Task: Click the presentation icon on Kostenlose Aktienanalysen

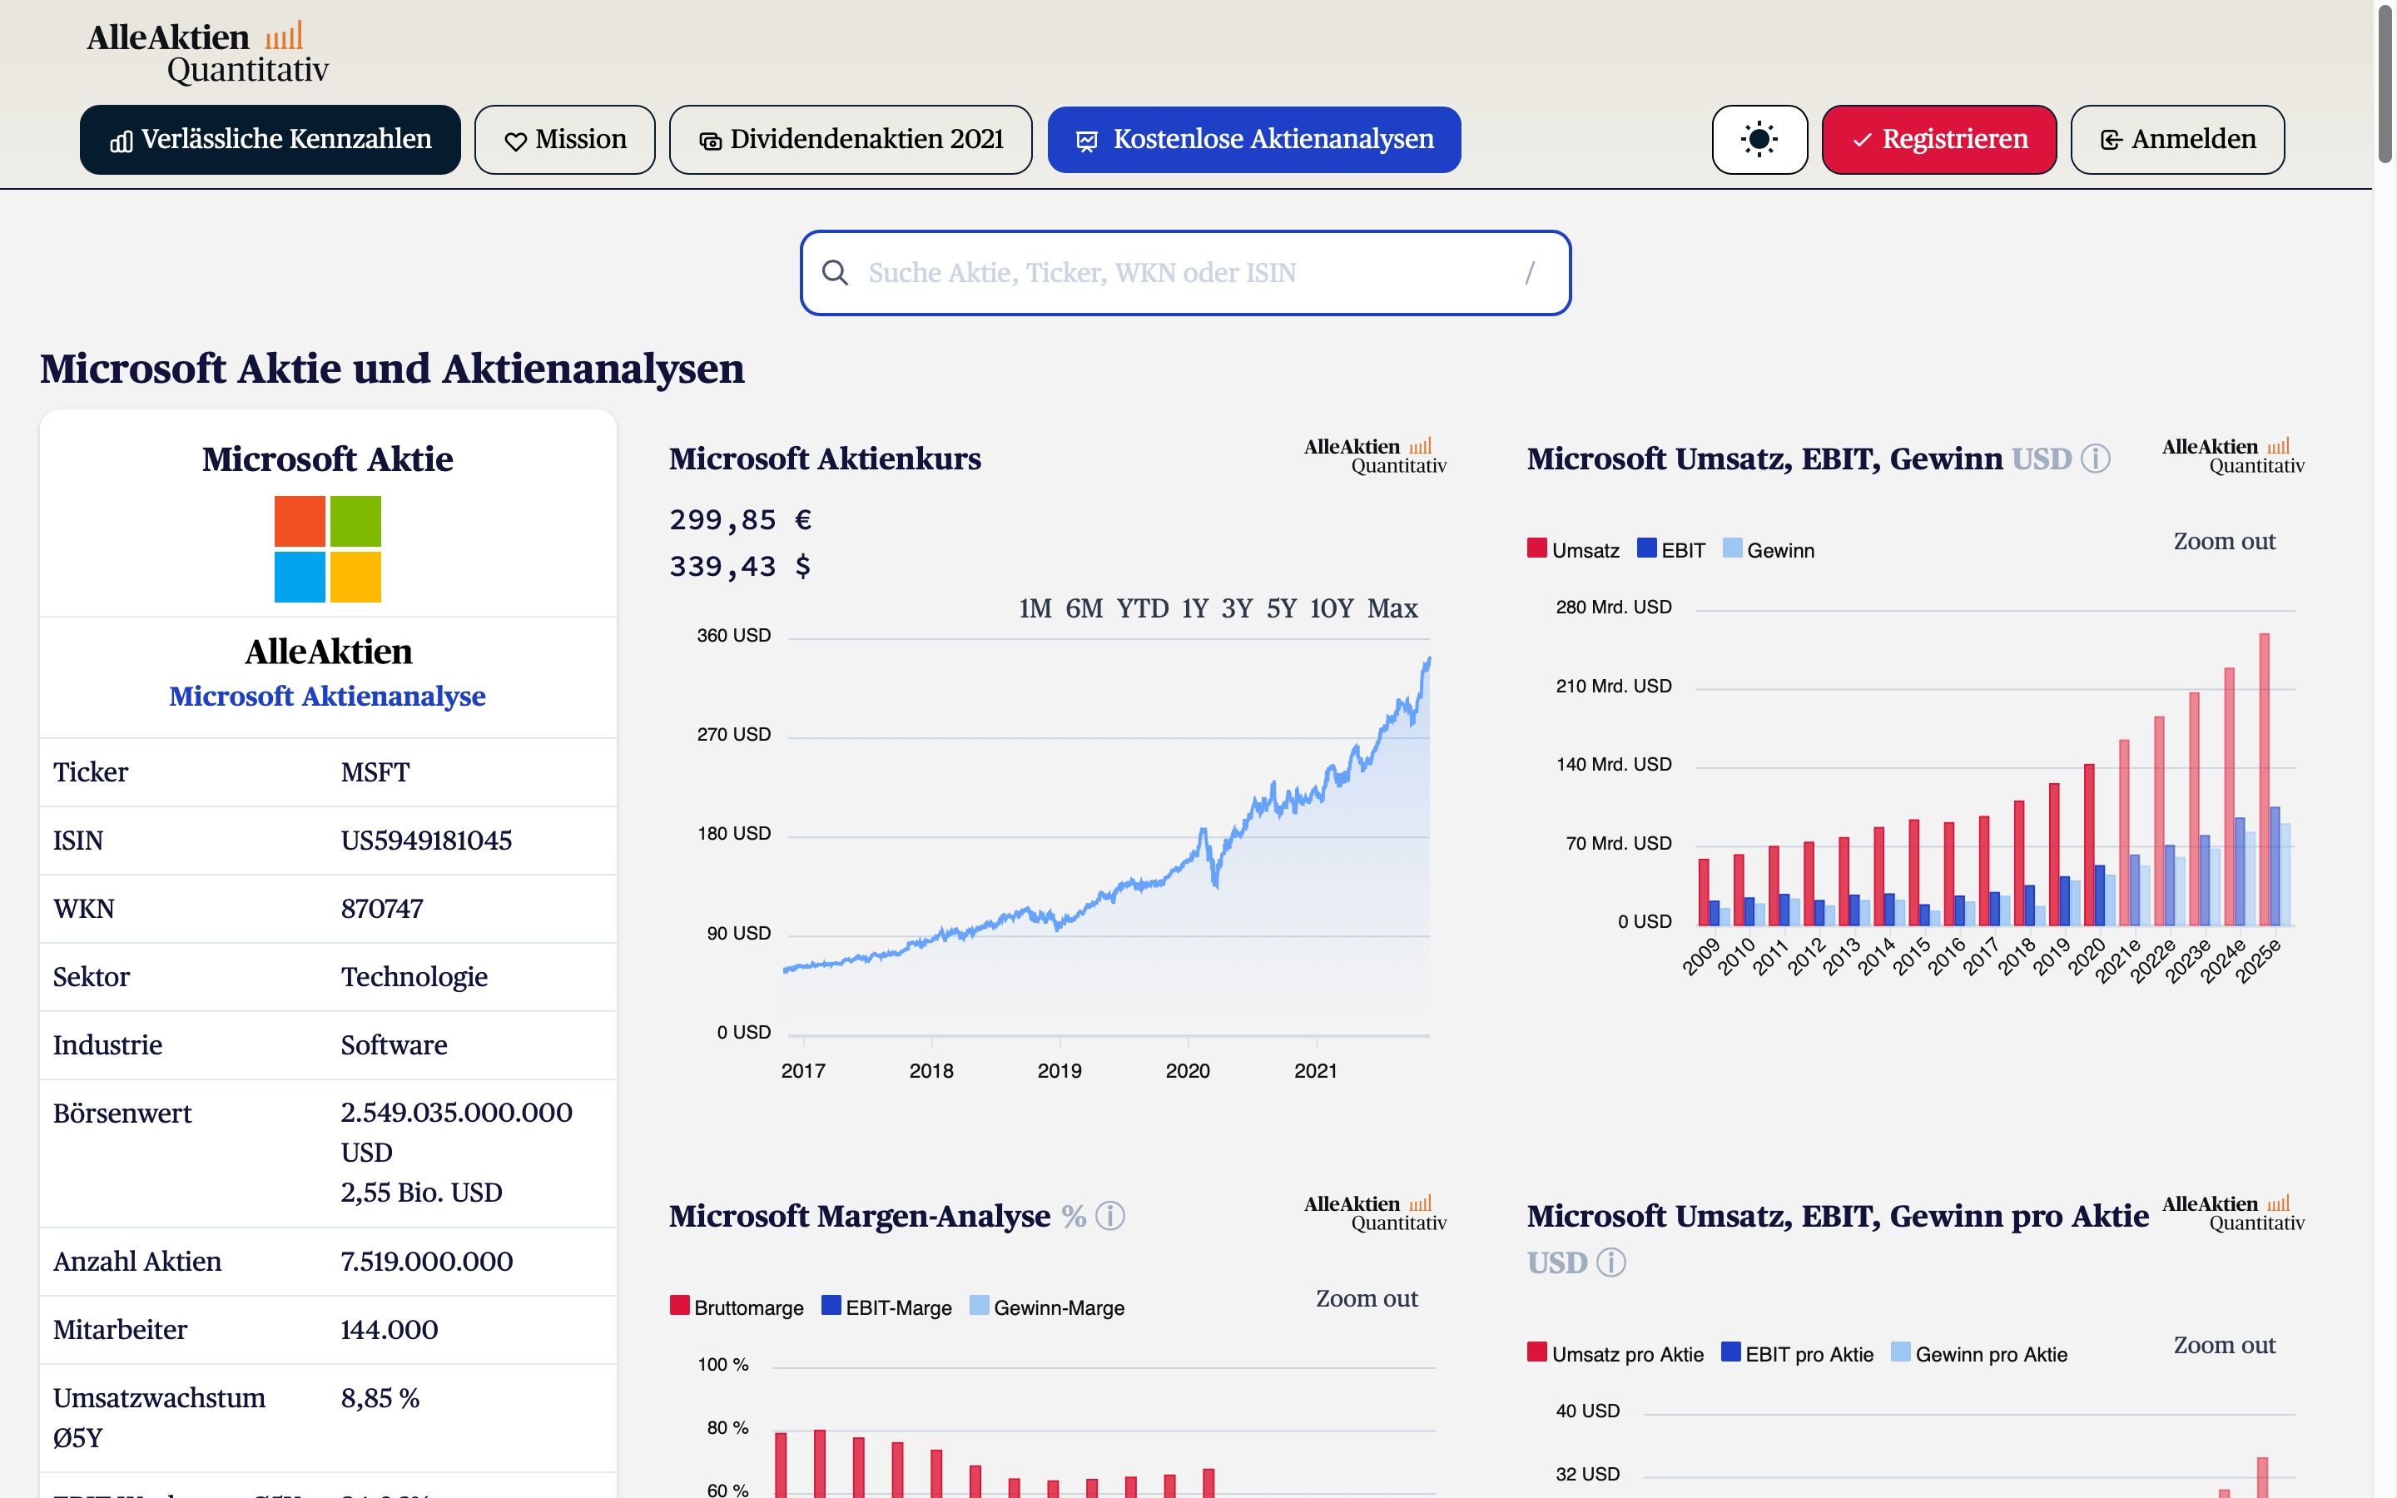Action: point(1087,141)
